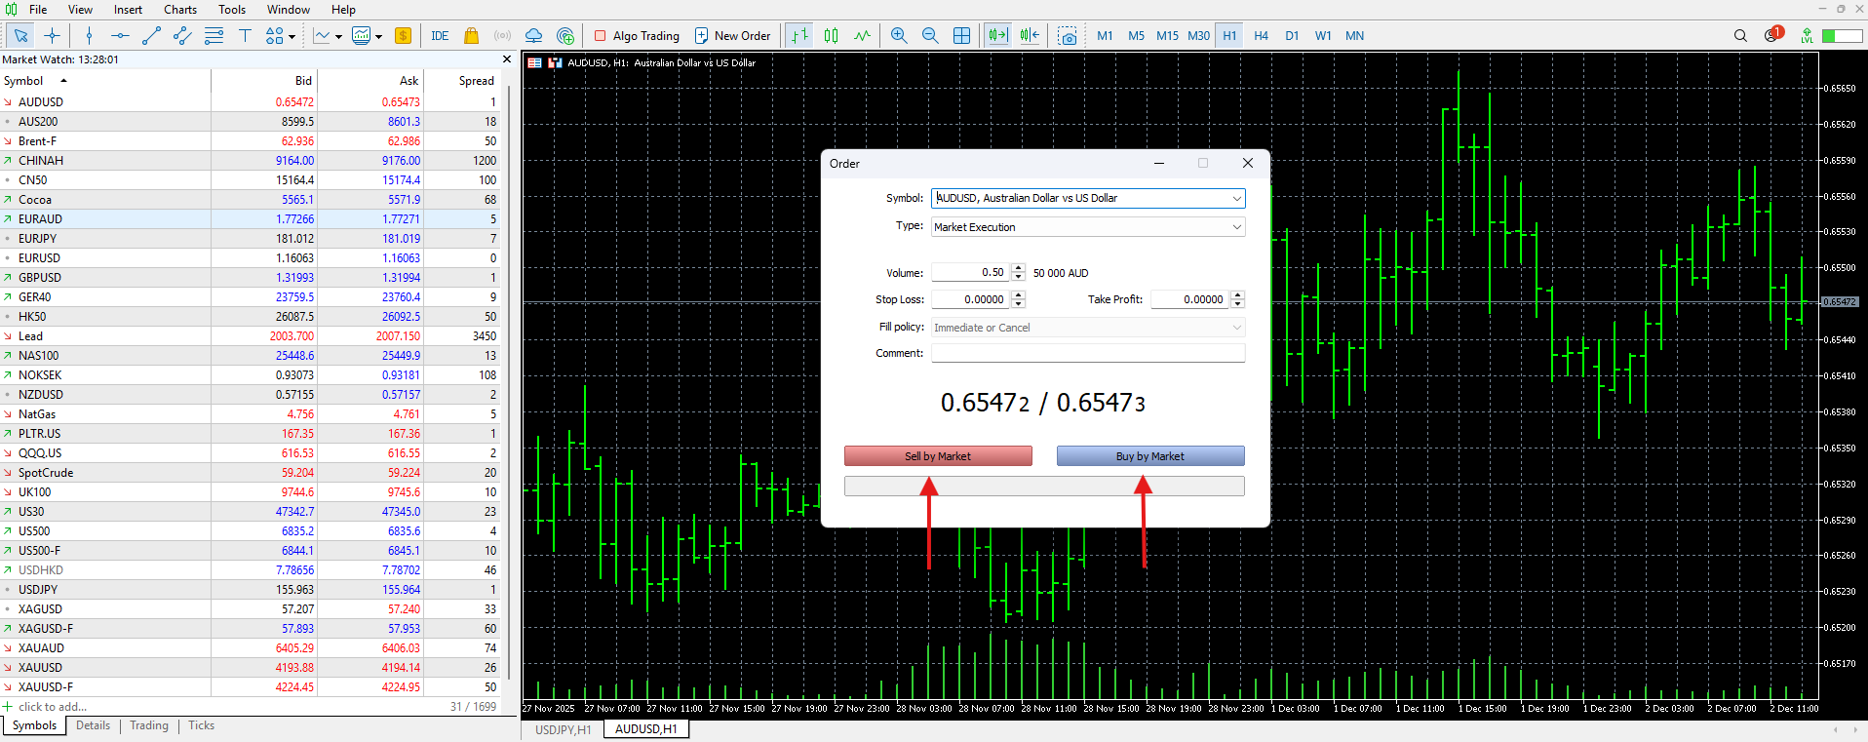The width and height of the screenshot is (1868, 742).
Task: Toggle chart auto scroll button
Action: click(997, 36)
